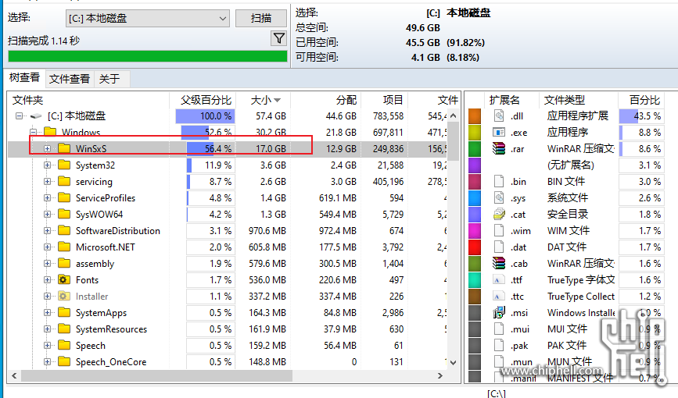678x398 pixels.
Task: Click the 分配 column header
Action: pos(326,100)
